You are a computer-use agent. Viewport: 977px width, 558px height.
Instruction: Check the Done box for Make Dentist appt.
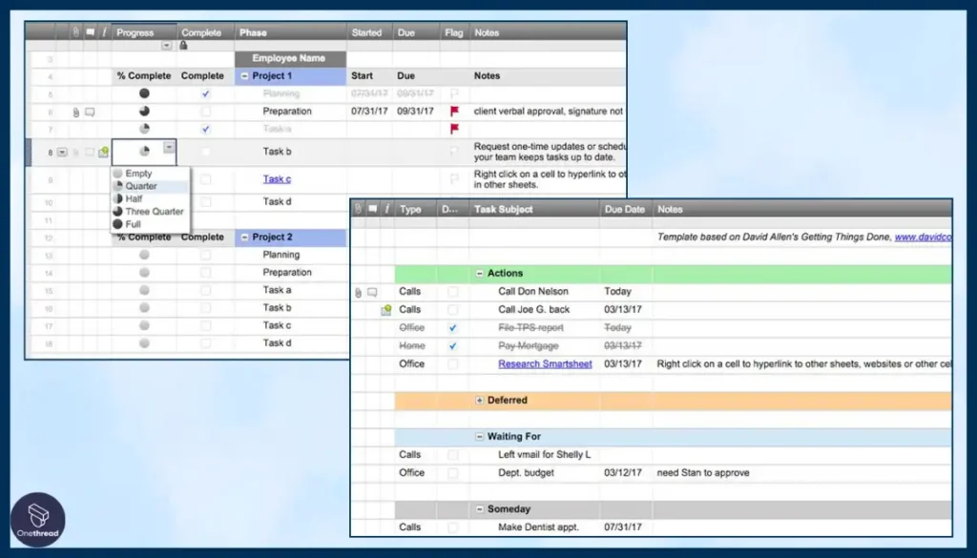point(453,527)
